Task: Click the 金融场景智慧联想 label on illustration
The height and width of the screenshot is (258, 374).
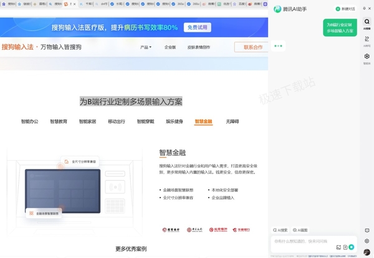Action: click(44, 213)
